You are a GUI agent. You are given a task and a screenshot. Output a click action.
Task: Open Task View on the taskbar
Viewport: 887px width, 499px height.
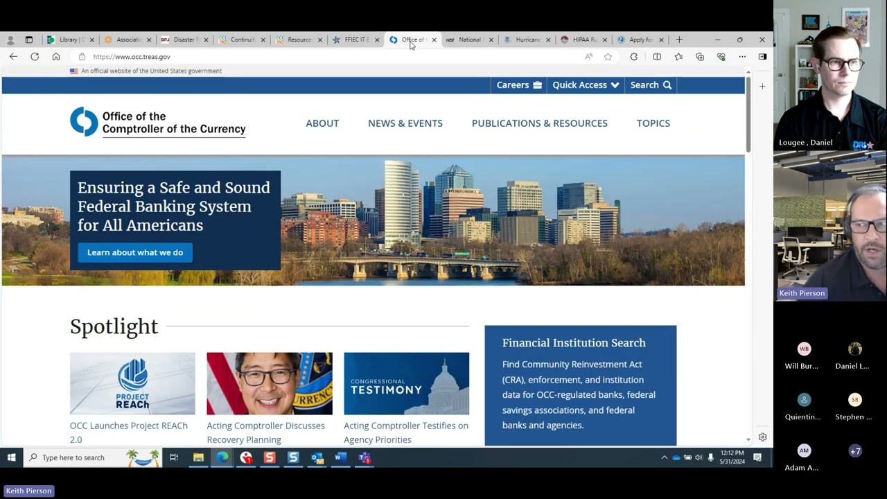point(174,457)
